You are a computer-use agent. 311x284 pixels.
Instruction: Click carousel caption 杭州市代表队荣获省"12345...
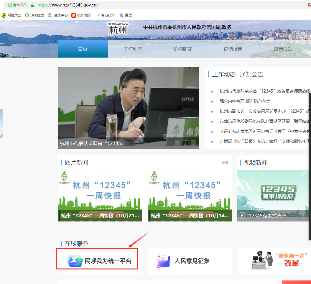(x=92, y=143)
